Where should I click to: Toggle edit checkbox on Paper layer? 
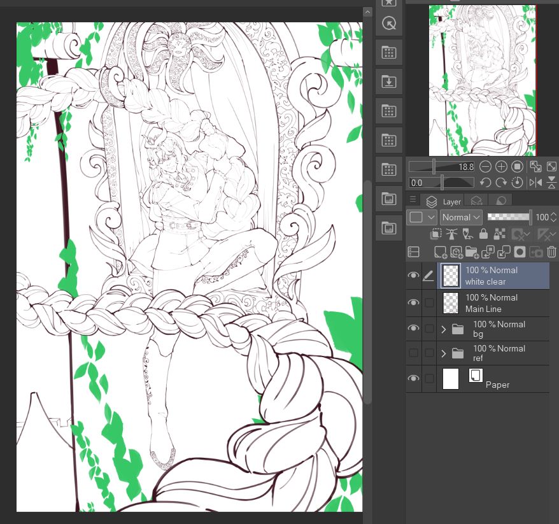click(x=429, y=378)
